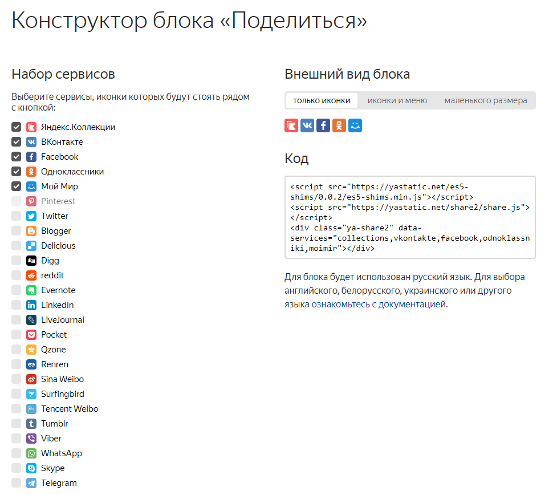Click the Surfingbird icon
This screenshot has width=557, height=495.
[x=31, y=394]
